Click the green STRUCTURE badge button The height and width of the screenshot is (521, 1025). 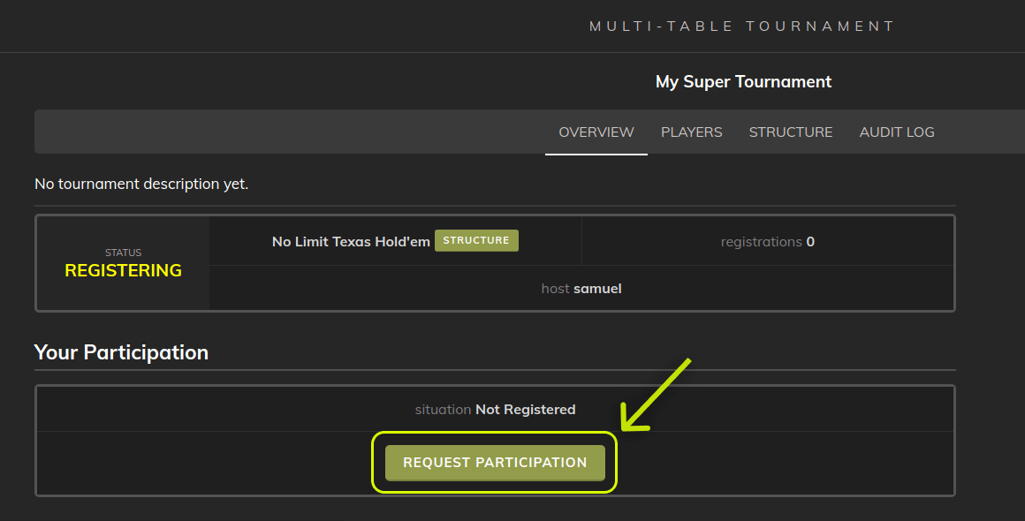click(x=476, y=240)
